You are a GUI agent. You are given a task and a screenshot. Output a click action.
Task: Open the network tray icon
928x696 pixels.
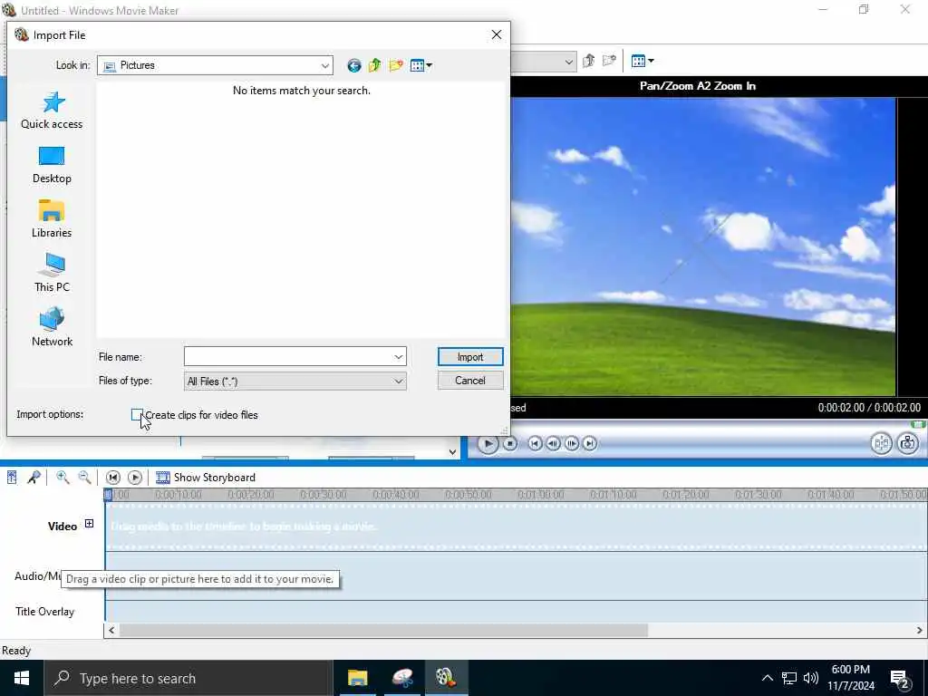click(789, 678)
